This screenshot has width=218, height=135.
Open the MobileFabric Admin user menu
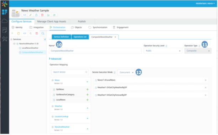click(205, 4)
